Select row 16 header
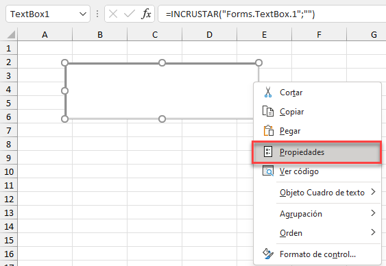Viewport: 386px width, 266px height. tap(9, 254)
